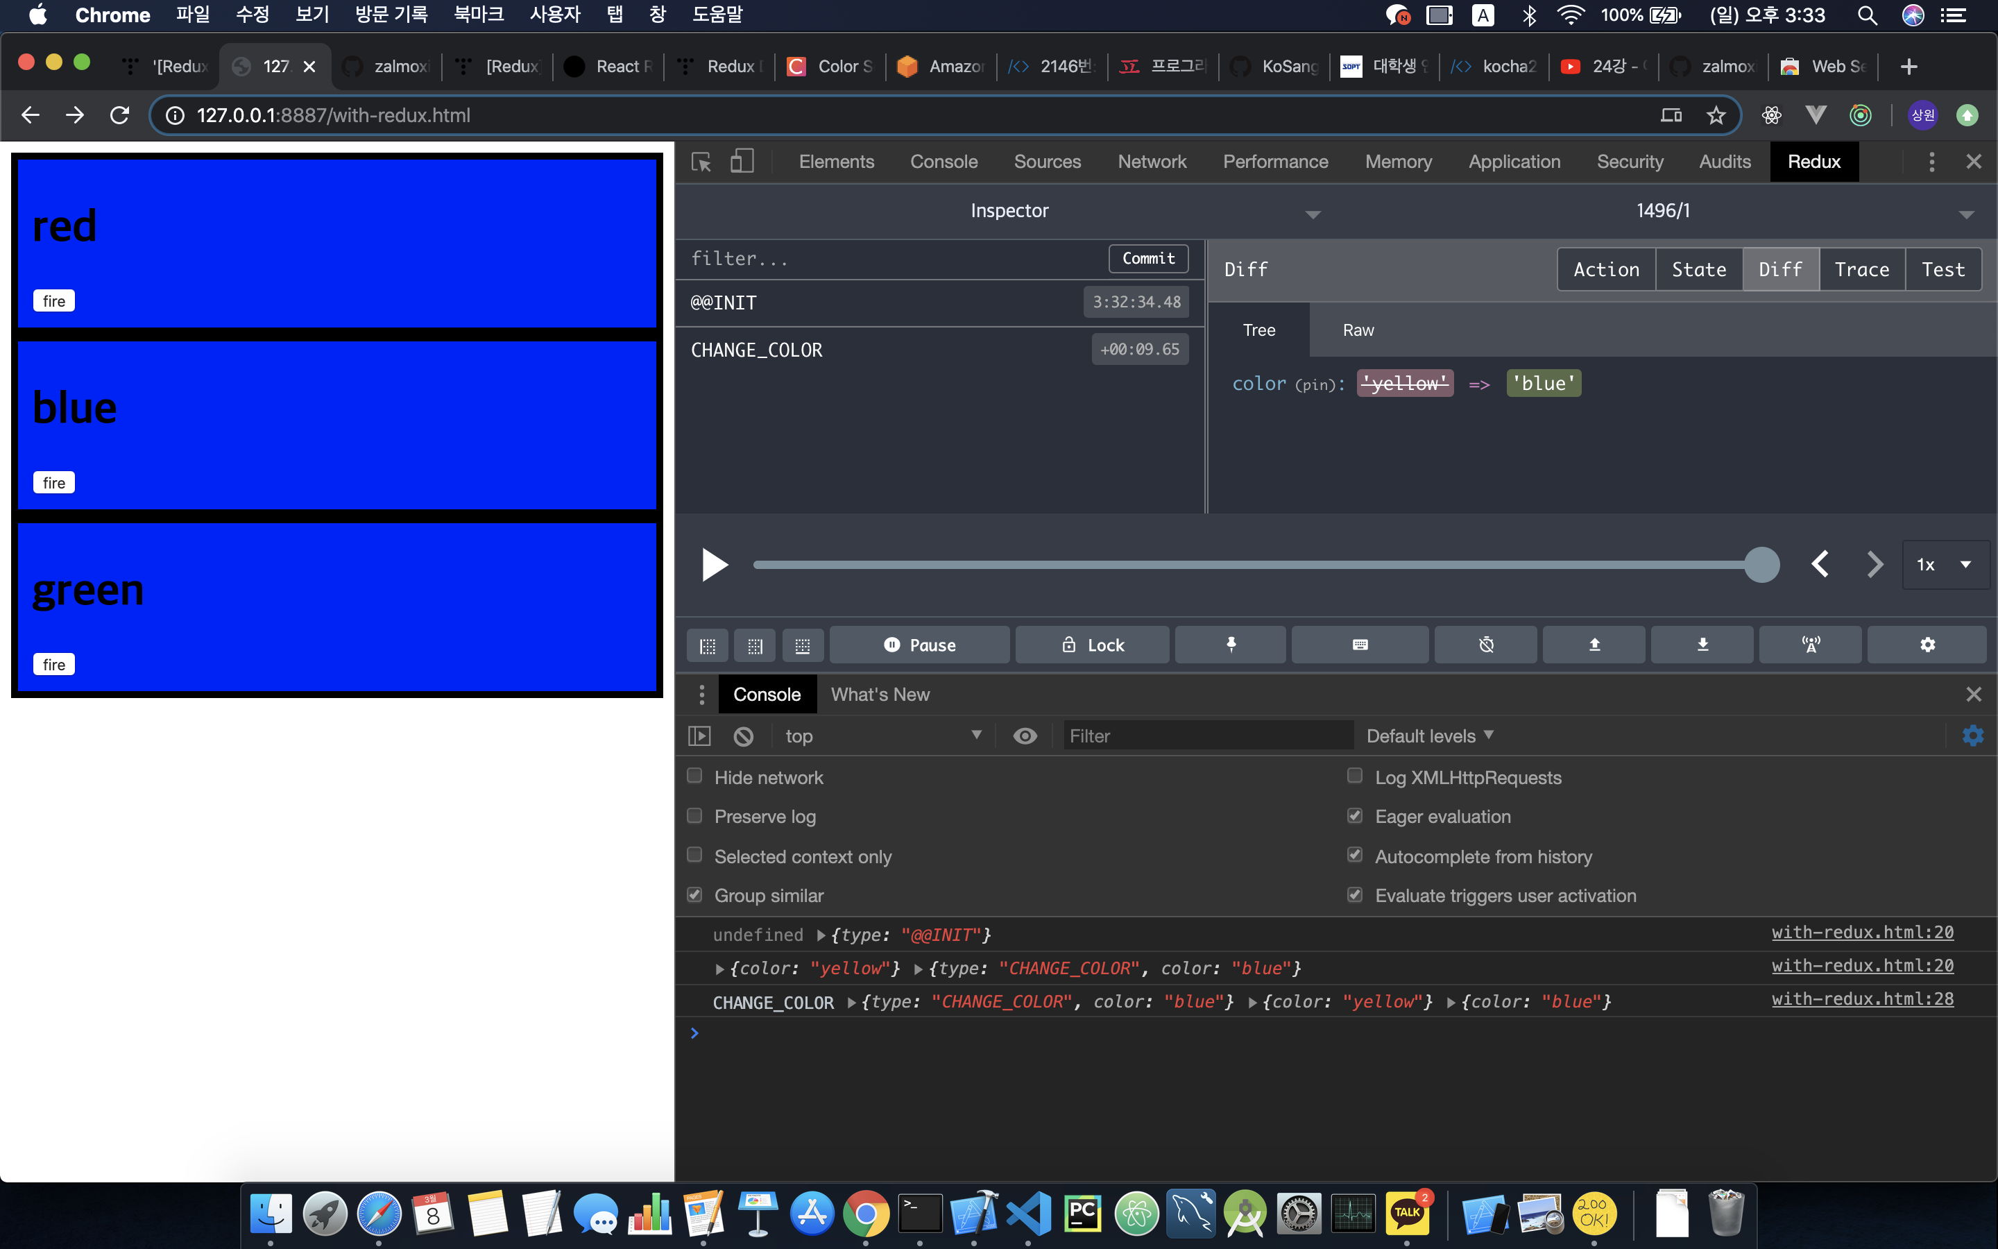
Task: Toggle the device toolbar icon
Action: (x=742, y=162)
